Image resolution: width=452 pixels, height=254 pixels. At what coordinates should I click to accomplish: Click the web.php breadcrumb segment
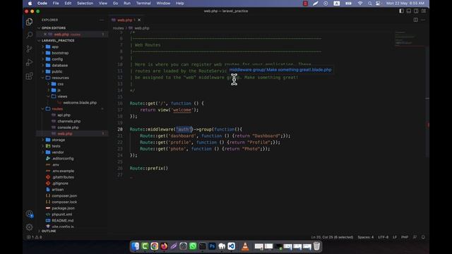point(142,28)
